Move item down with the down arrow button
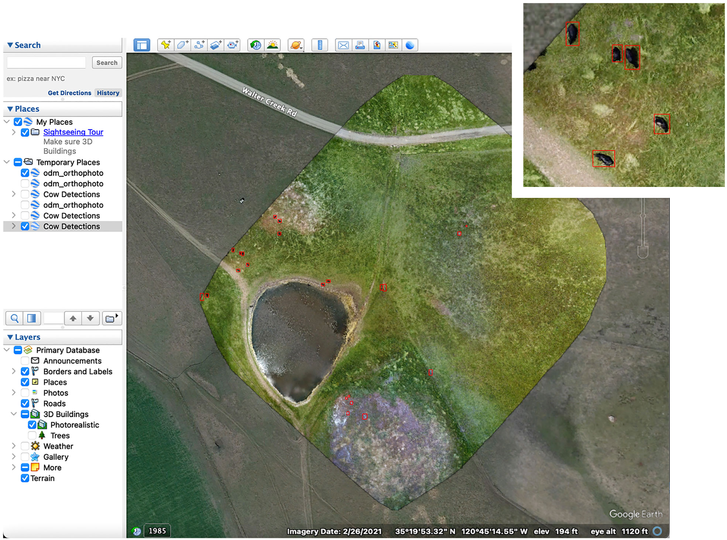 click(x=90, y=318)
